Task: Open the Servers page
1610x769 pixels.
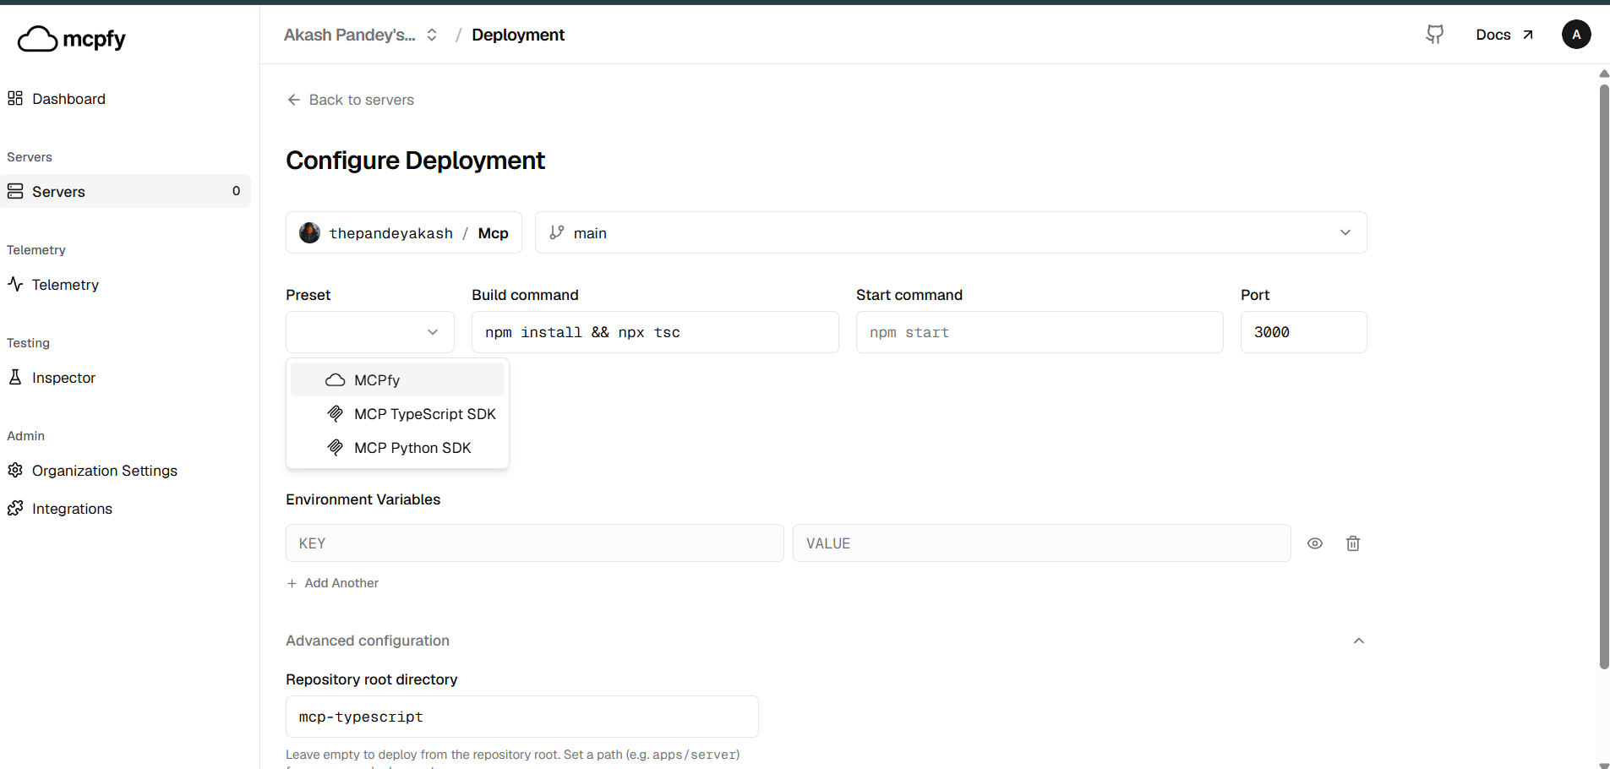Action: (x=126, y=191)
